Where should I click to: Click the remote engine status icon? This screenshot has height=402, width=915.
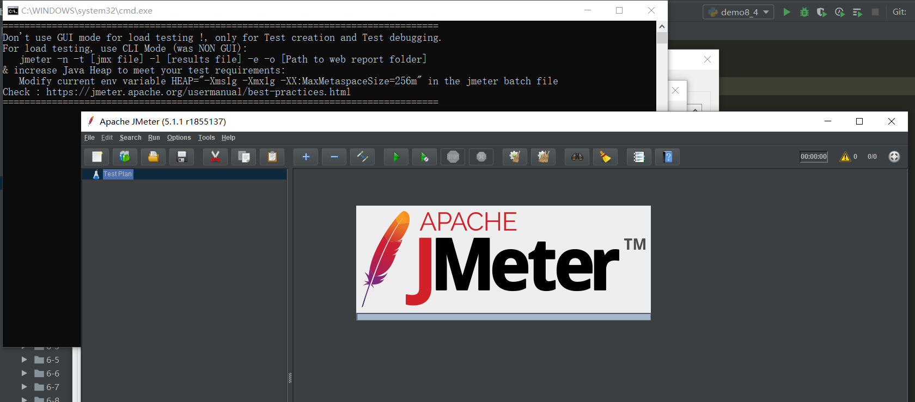[x=894, y=157]
